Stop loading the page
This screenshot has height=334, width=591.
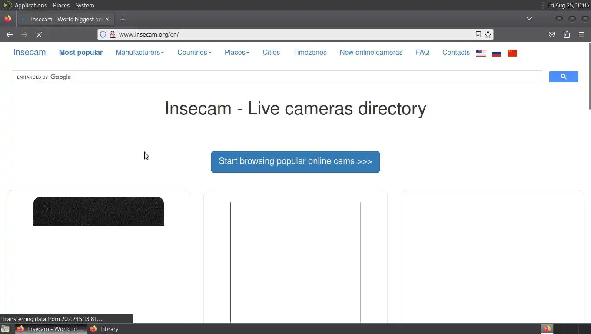(x=39, y=34)
